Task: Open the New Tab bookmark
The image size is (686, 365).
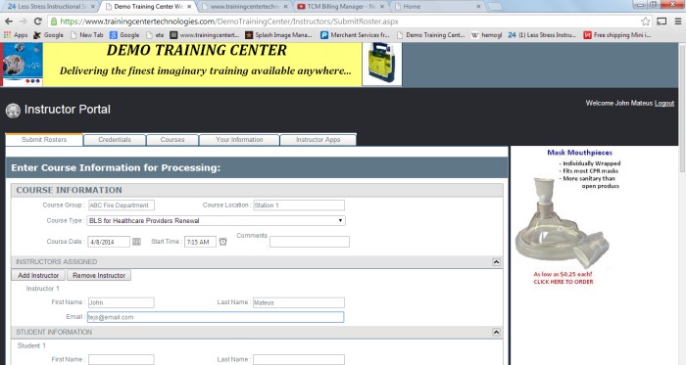Action: coord(86,35)
